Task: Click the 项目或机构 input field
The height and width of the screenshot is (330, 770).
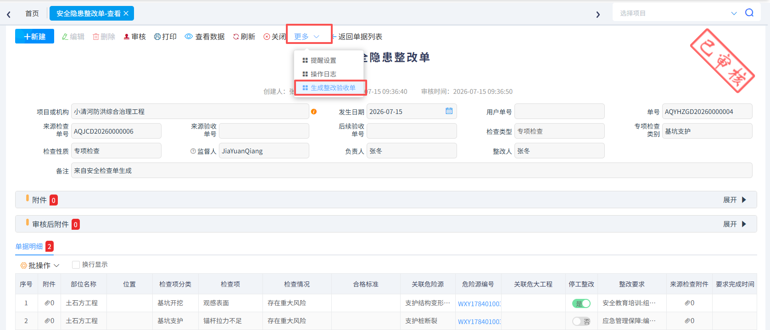Action: [x=190, y=112]
